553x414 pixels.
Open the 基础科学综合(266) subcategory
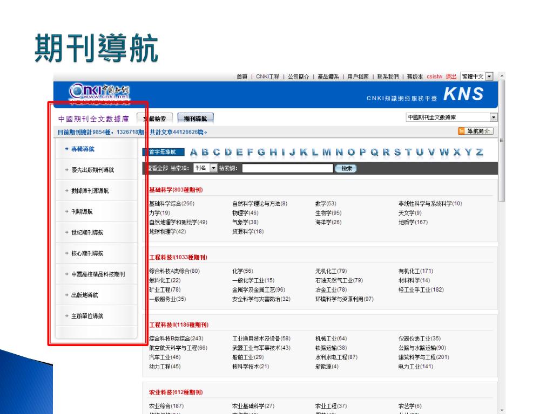171,203
